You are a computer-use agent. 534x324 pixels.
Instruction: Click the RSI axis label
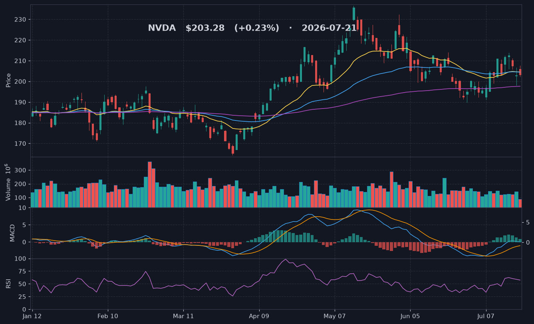(8, 284)
